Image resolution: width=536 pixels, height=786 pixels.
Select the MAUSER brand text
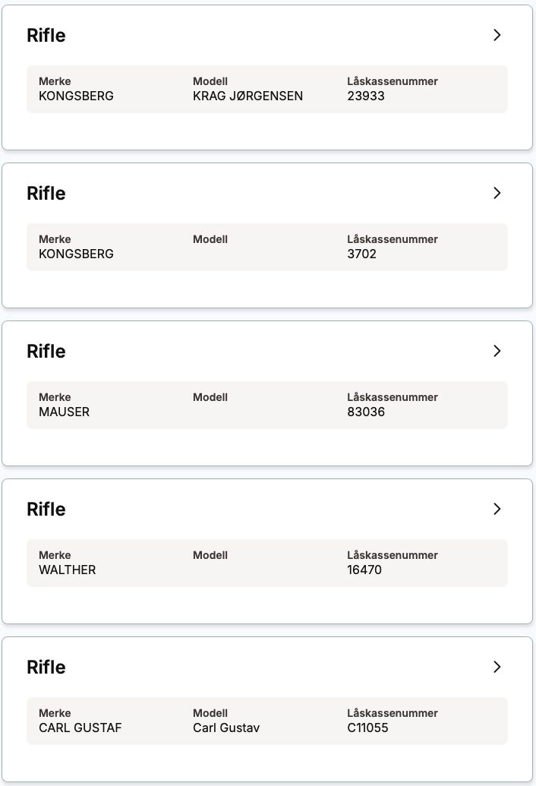click(64, 412)
